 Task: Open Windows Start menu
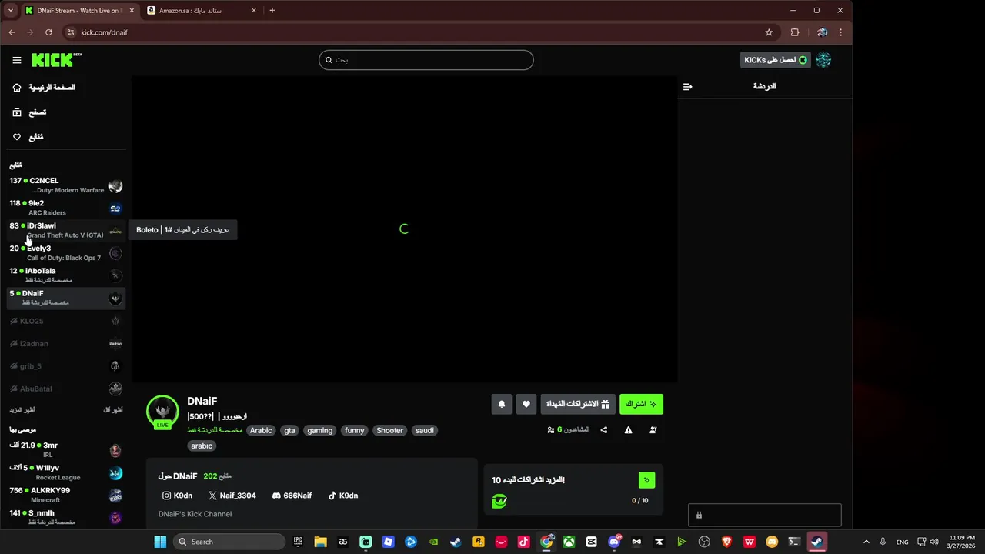coord(160,542)
